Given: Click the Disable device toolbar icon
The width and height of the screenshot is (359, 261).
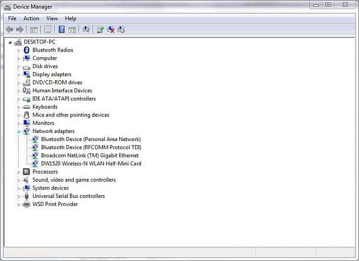Looking at the screenshot, I should point(121,30).
